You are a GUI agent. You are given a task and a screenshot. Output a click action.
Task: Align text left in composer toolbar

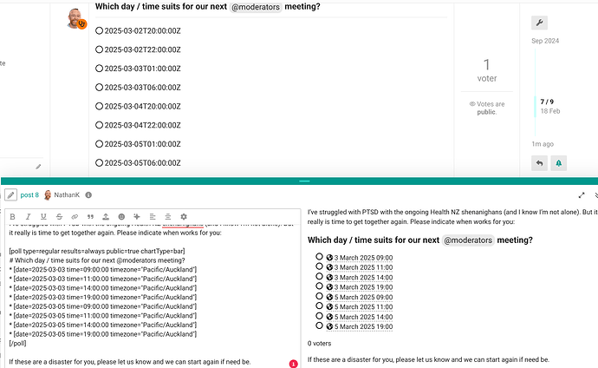153,216
